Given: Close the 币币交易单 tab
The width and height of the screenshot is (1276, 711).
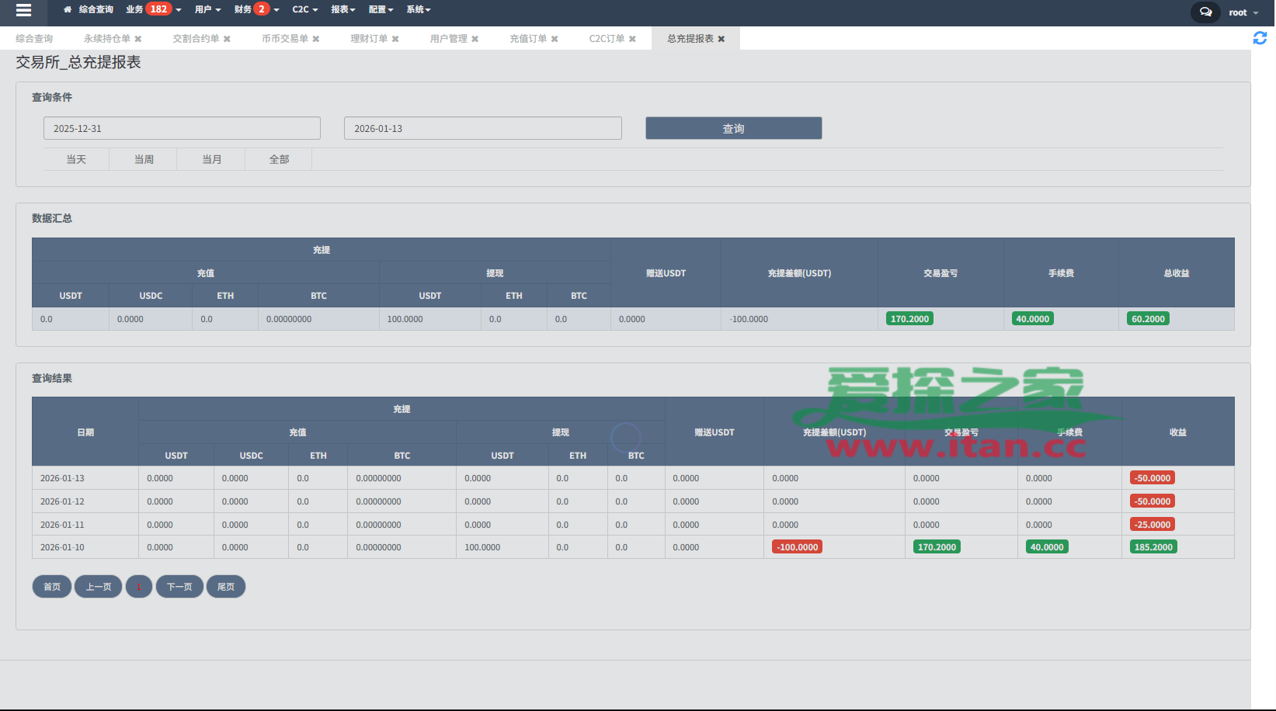Looking at the screenshot, I should click(316, 39).
